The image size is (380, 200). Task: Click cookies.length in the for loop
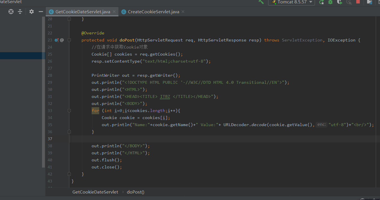point(147,111)
